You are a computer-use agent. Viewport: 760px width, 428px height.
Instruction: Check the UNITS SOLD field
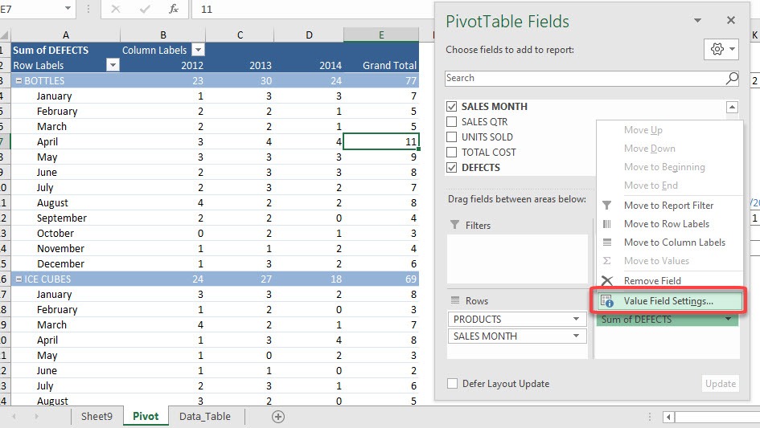click(452, 137)
